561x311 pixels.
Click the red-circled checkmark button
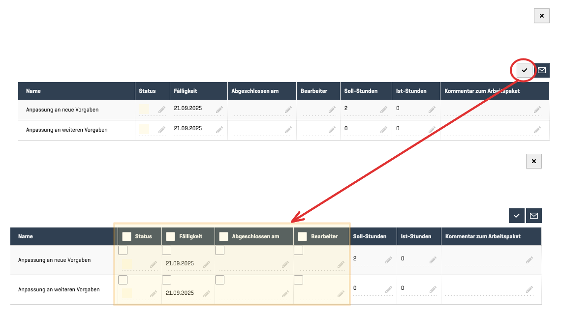pos(525,70)
